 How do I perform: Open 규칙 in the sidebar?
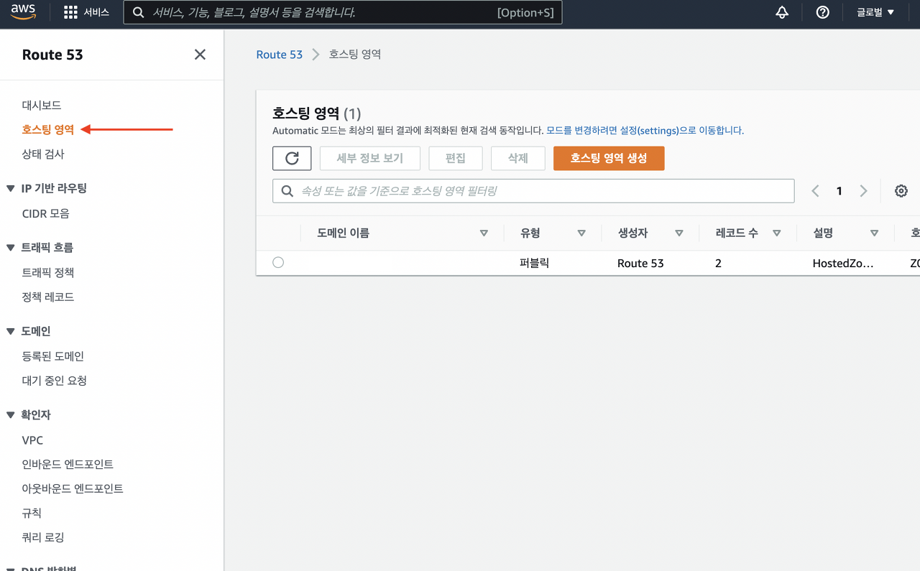32,513
